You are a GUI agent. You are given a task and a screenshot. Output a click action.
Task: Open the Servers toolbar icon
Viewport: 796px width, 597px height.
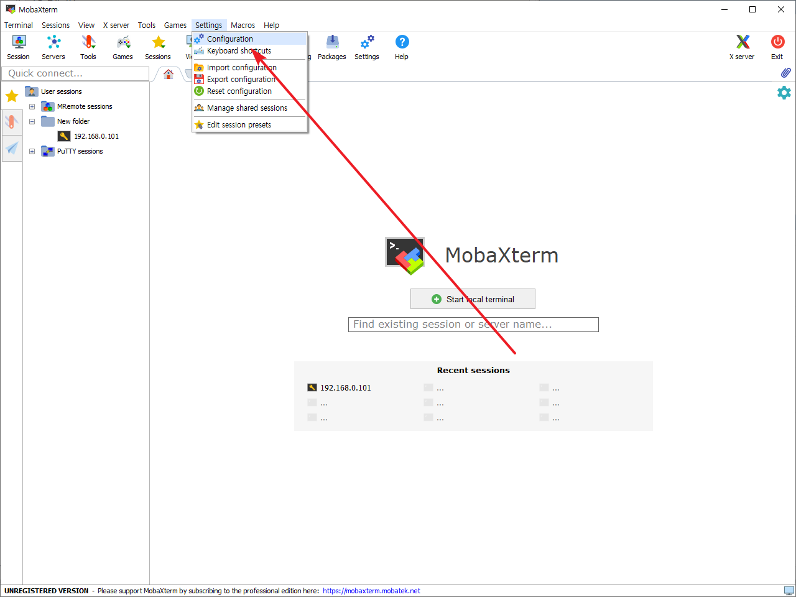coord(53,47)
